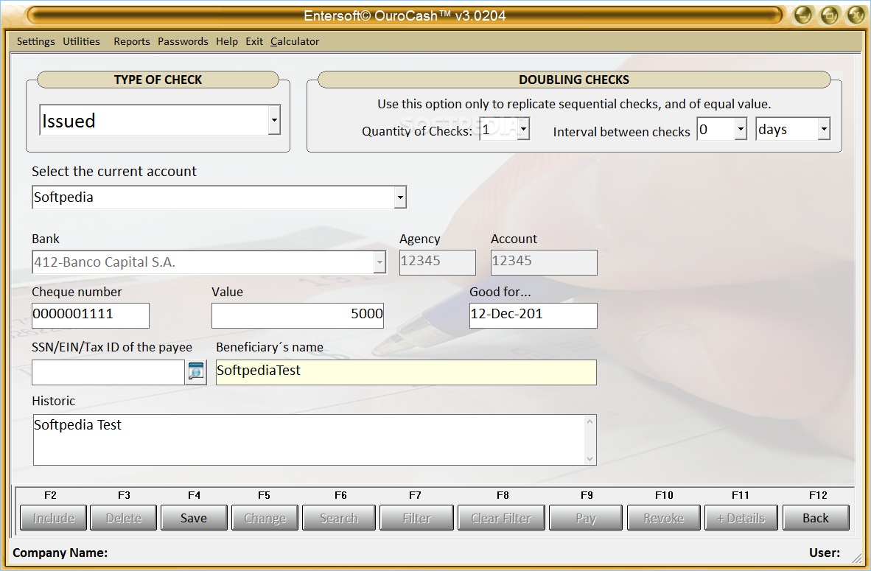Click the Exit menu item

coord(253,41)
